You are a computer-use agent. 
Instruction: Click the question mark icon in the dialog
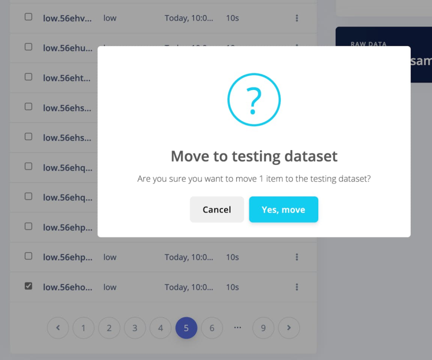click(254, 100)
